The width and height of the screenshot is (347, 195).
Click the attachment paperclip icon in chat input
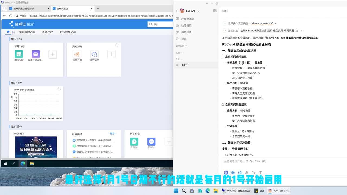pos(247,173)
